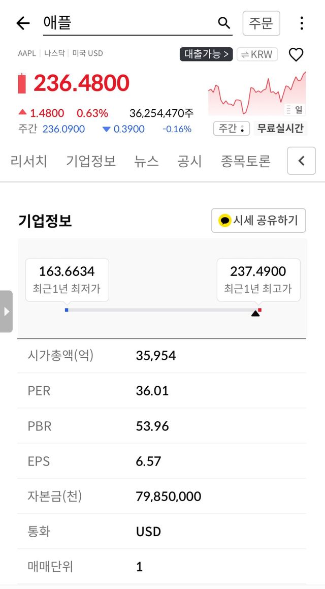This screenshot has width=325, height=589.
Task: Tap the black current-price triangle marker
Action: coord(255,314)
